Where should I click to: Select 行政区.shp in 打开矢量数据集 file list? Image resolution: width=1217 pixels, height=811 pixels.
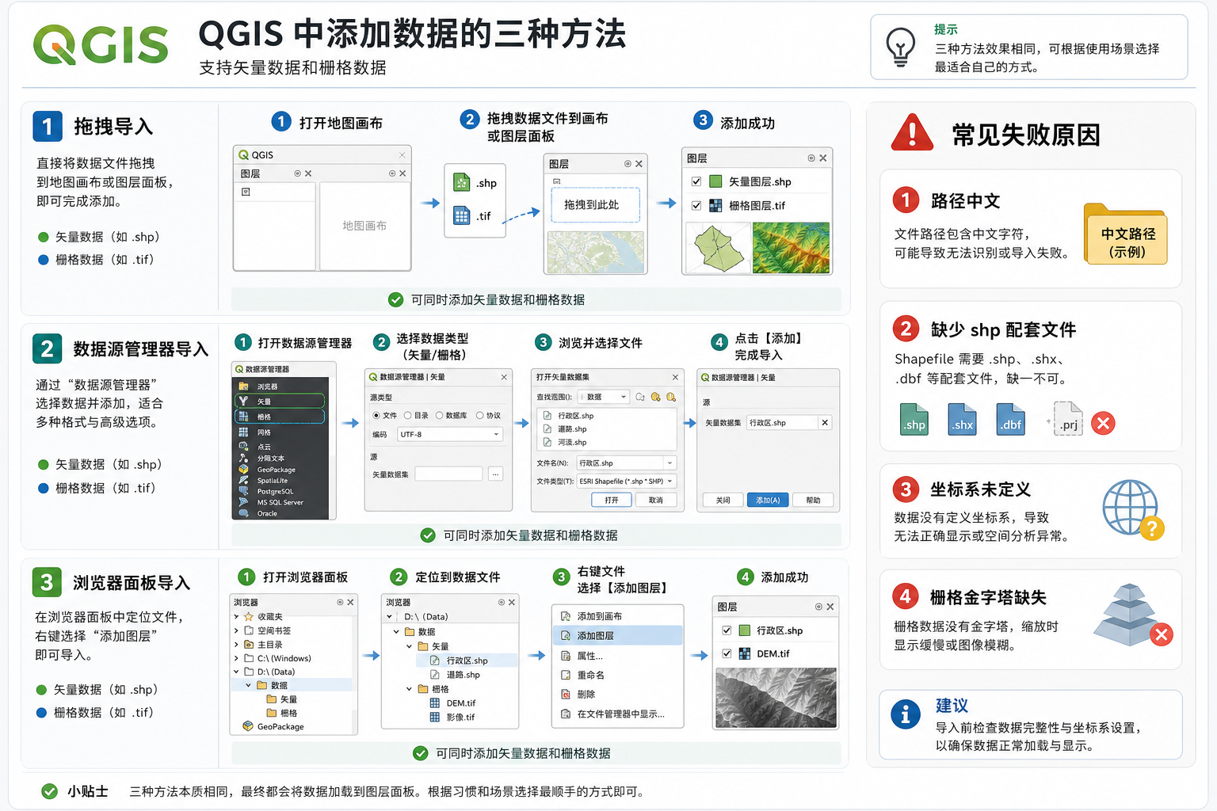tap(607, 415)
